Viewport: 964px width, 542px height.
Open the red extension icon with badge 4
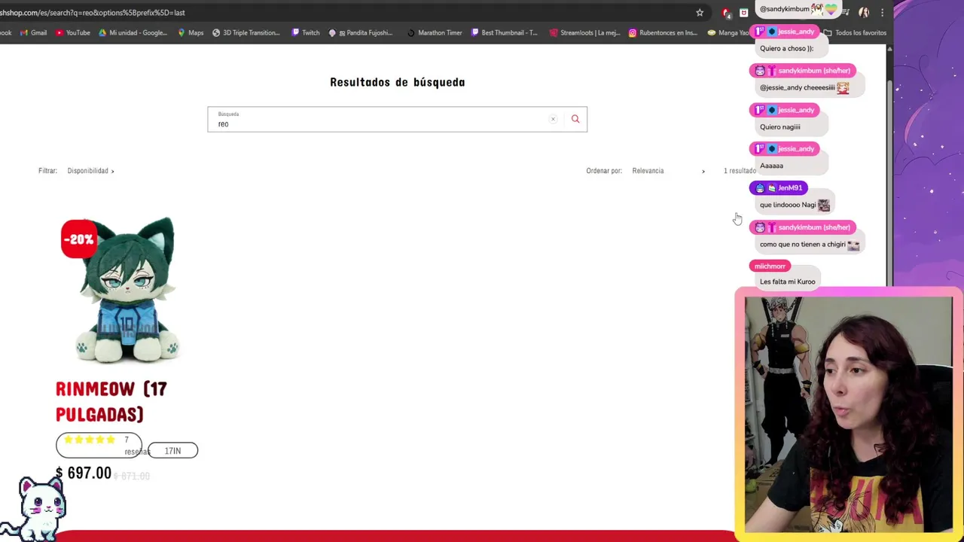726,12
